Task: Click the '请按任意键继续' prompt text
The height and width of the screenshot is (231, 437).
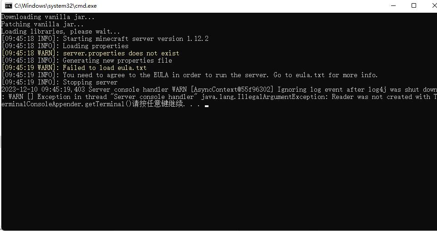Action: (x=158, y=104)
